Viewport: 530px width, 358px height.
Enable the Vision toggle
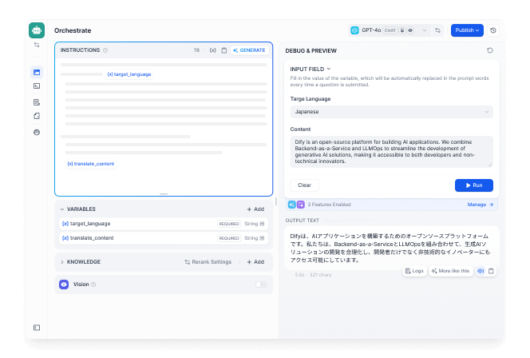tap(260, 284)
